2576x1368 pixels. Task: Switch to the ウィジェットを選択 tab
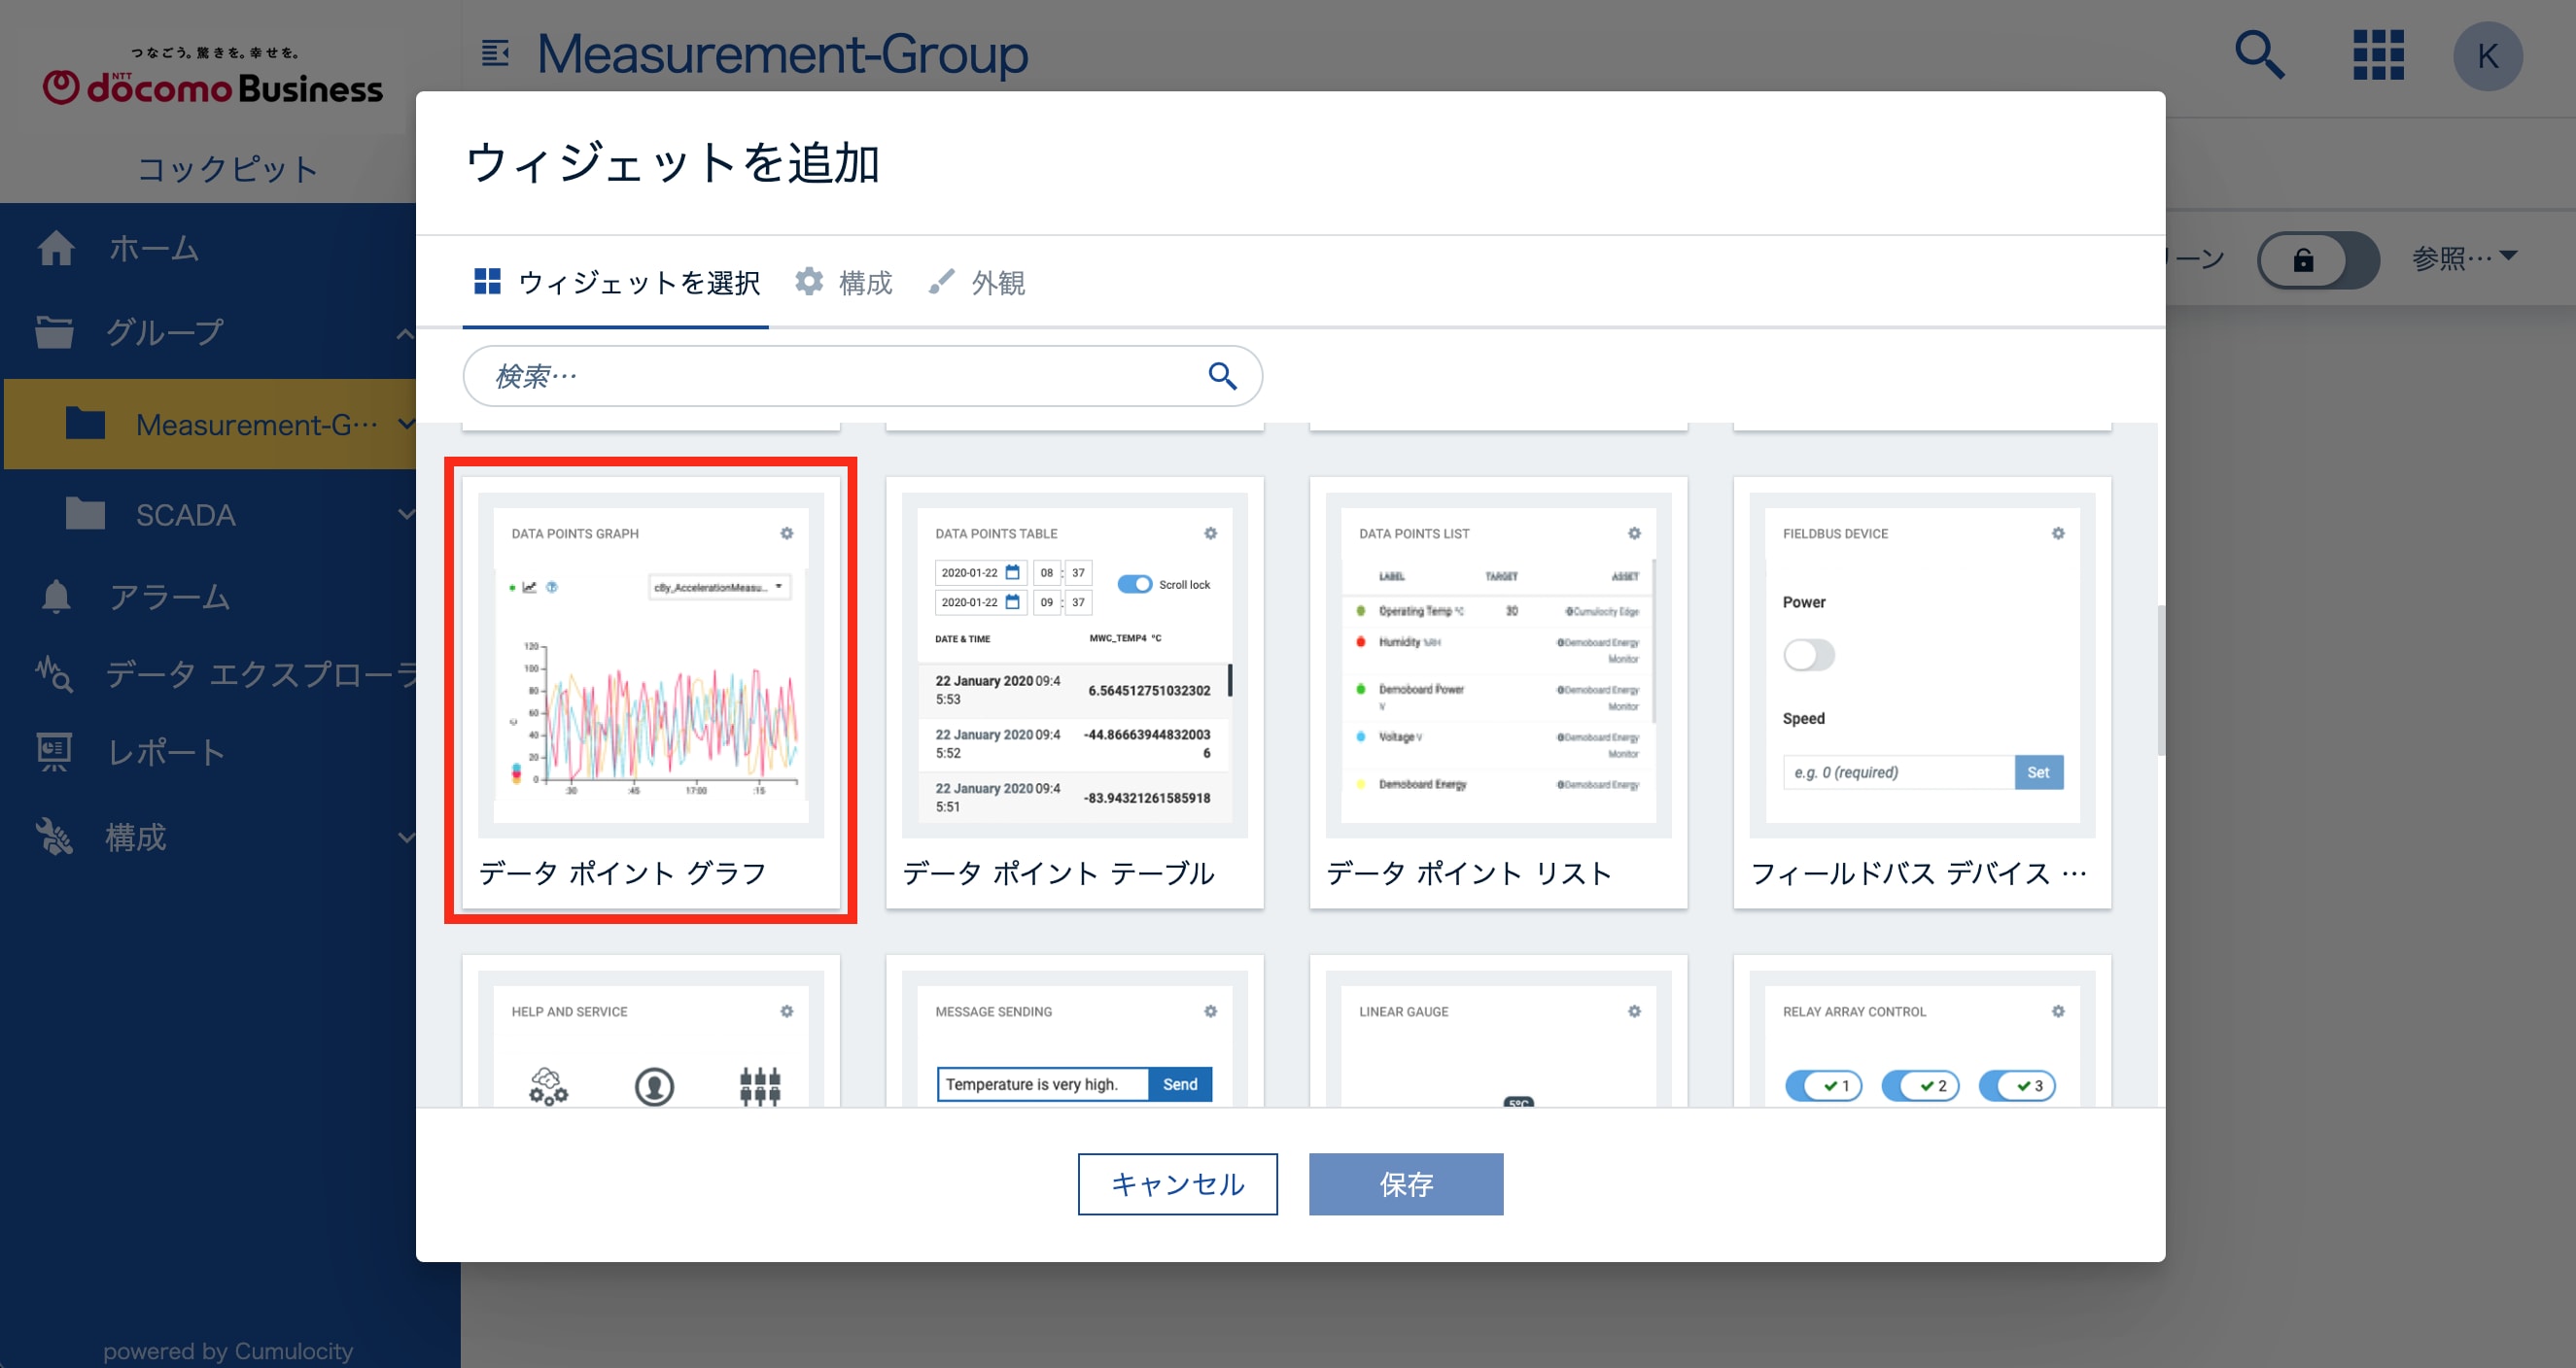point(616,283)
